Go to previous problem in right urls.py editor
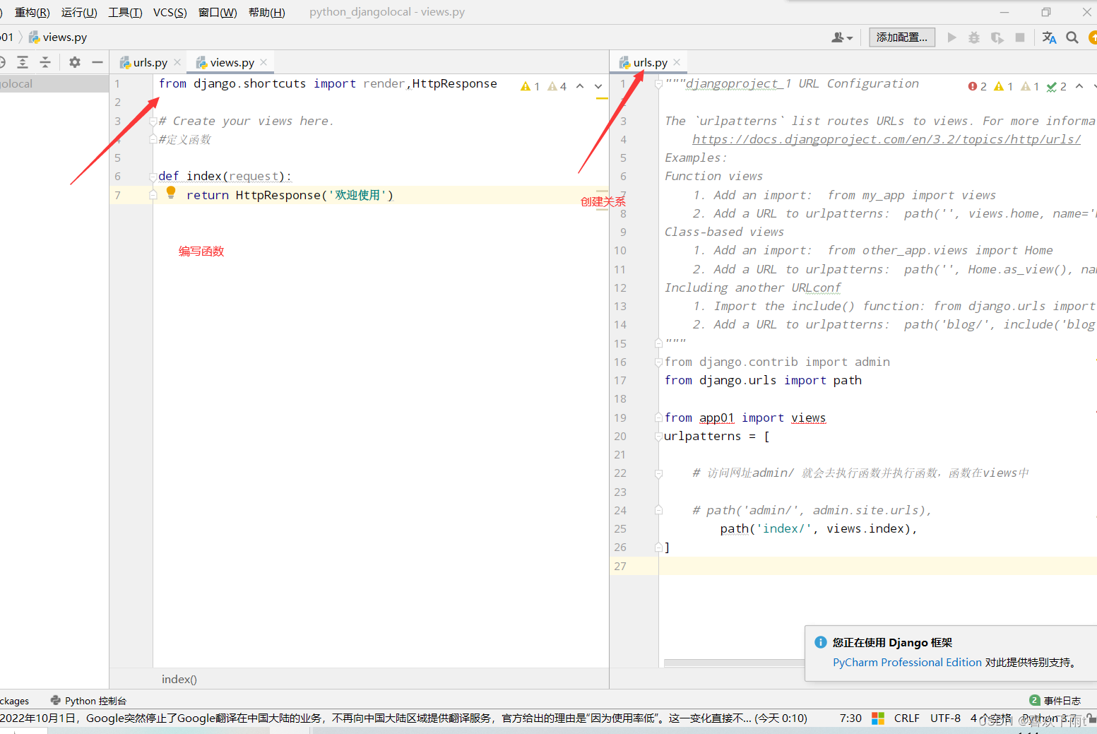 click(x=1079, y=86)
